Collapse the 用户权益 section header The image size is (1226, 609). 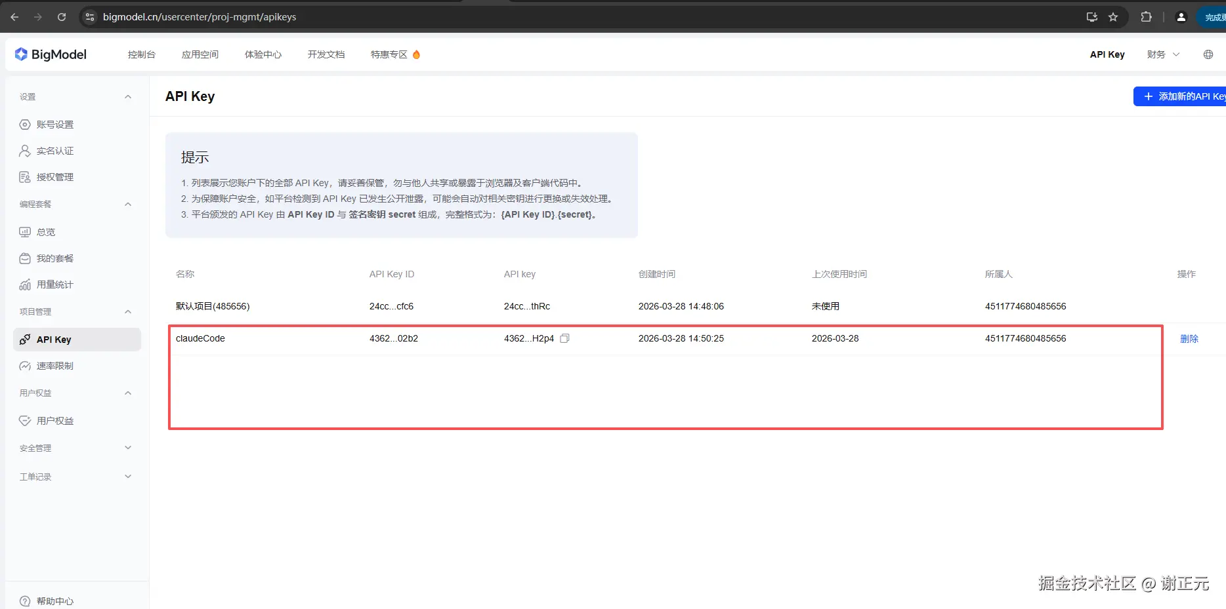click(x=128, y=393)
